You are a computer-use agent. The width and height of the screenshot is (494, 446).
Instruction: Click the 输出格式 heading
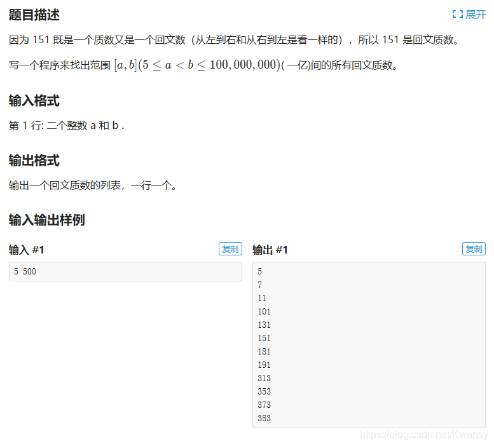(34, 160)
